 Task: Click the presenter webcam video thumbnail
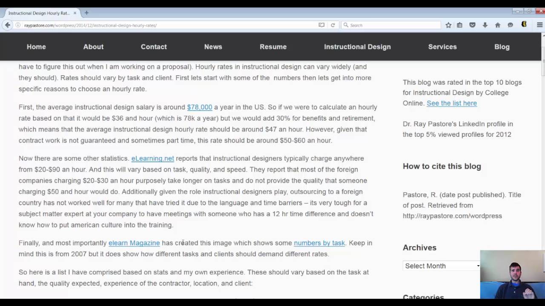coord(513,275)
